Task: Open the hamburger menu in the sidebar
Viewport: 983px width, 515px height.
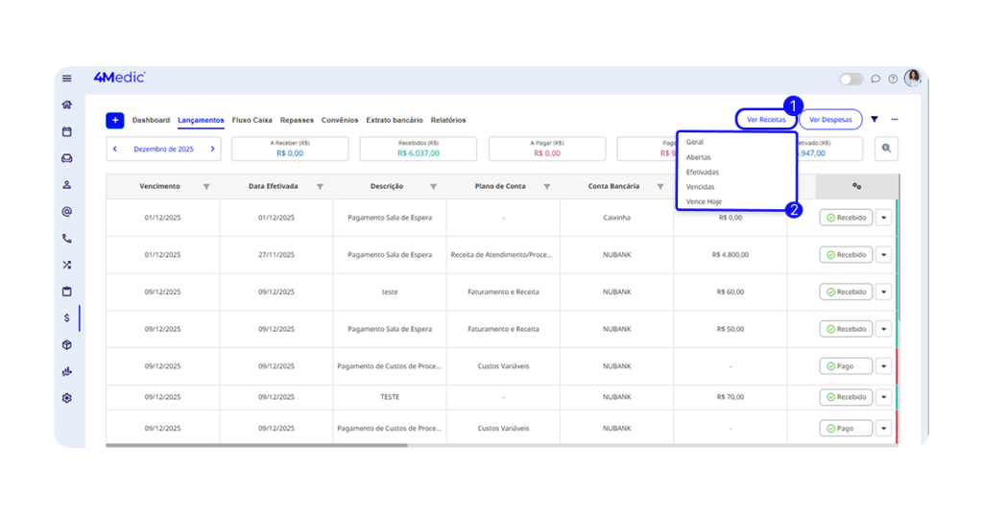Action: pos(66,79)
